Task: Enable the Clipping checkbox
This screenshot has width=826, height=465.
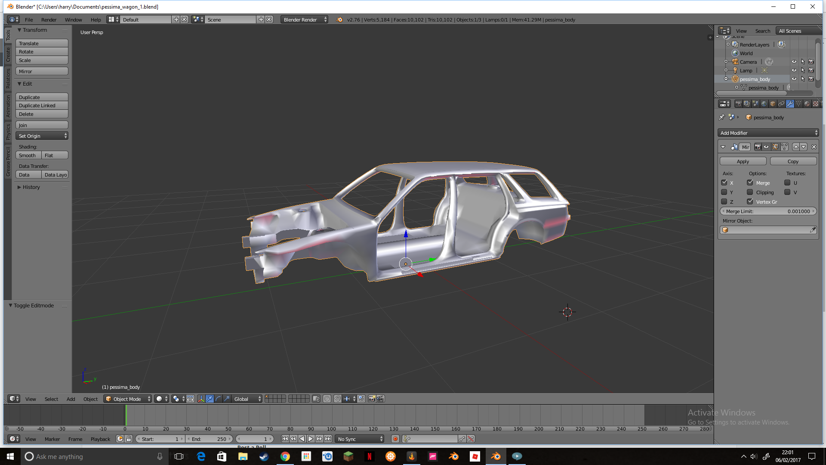Action: point(750,192)
